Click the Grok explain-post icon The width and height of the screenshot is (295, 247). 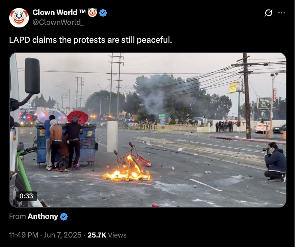coord(269,13)
